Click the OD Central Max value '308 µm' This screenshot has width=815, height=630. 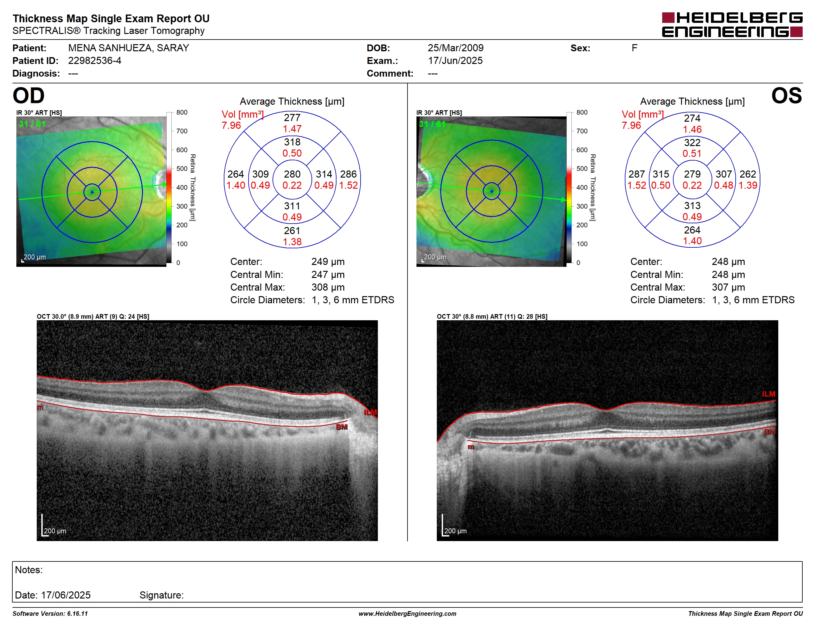point(328,288)
